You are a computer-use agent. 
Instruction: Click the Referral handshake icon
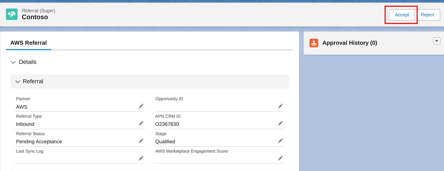click(12, 14)
